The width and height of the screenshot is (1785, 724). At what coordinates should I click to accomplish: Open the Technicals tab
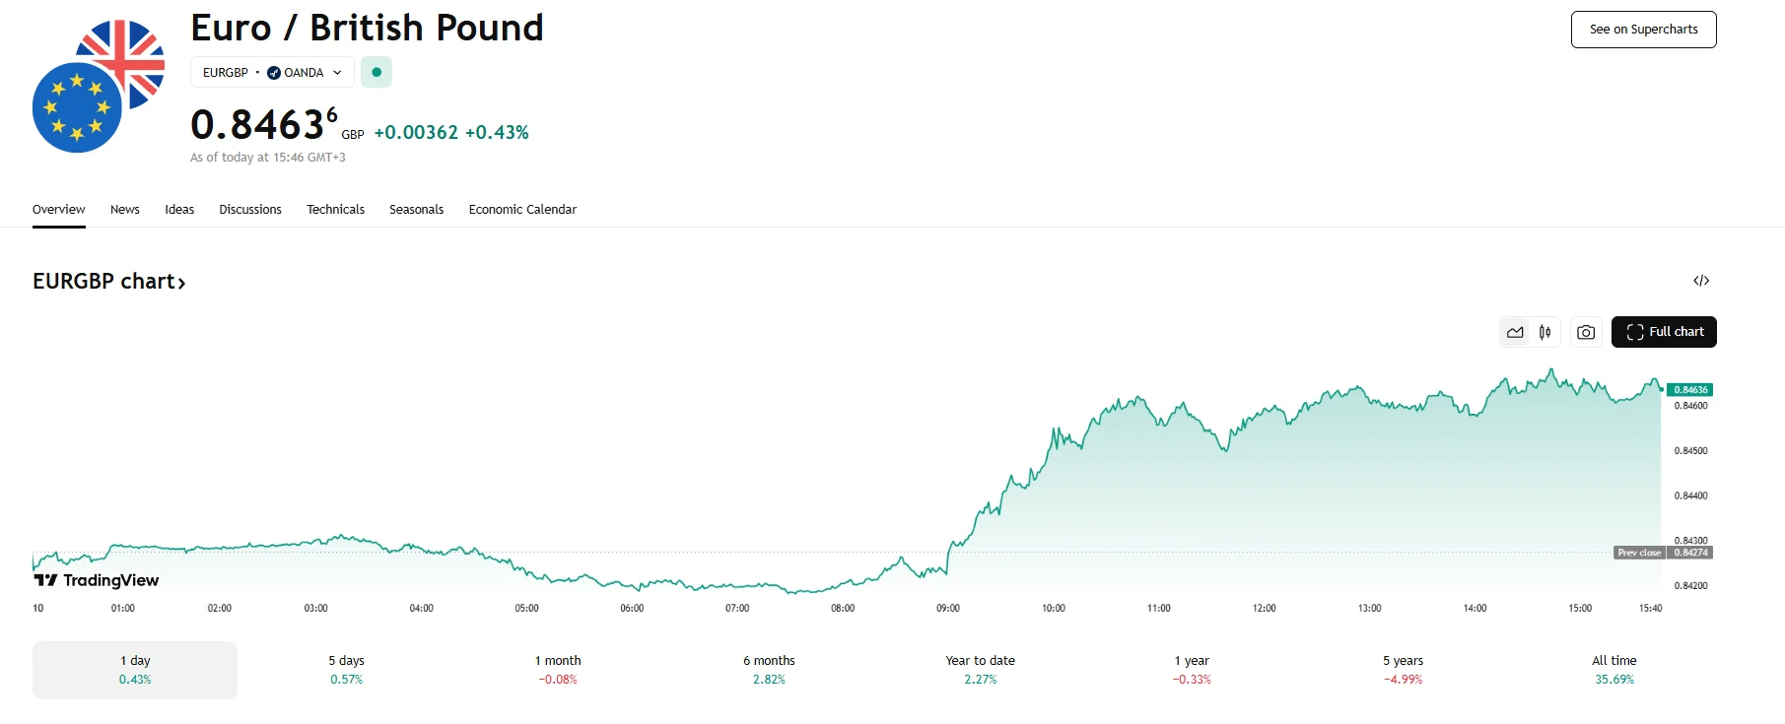point(335,210)
